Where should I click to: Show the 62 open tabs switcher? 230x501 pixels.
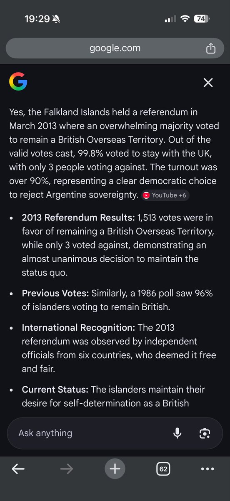pos(163,469)
